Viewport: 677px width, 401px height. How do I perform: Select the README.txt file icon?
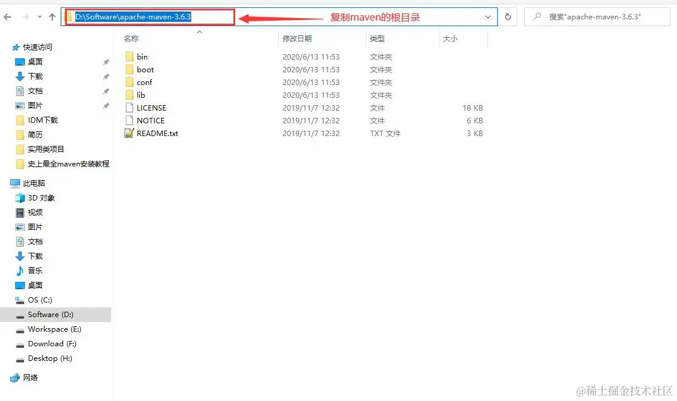tap(129, 133)
